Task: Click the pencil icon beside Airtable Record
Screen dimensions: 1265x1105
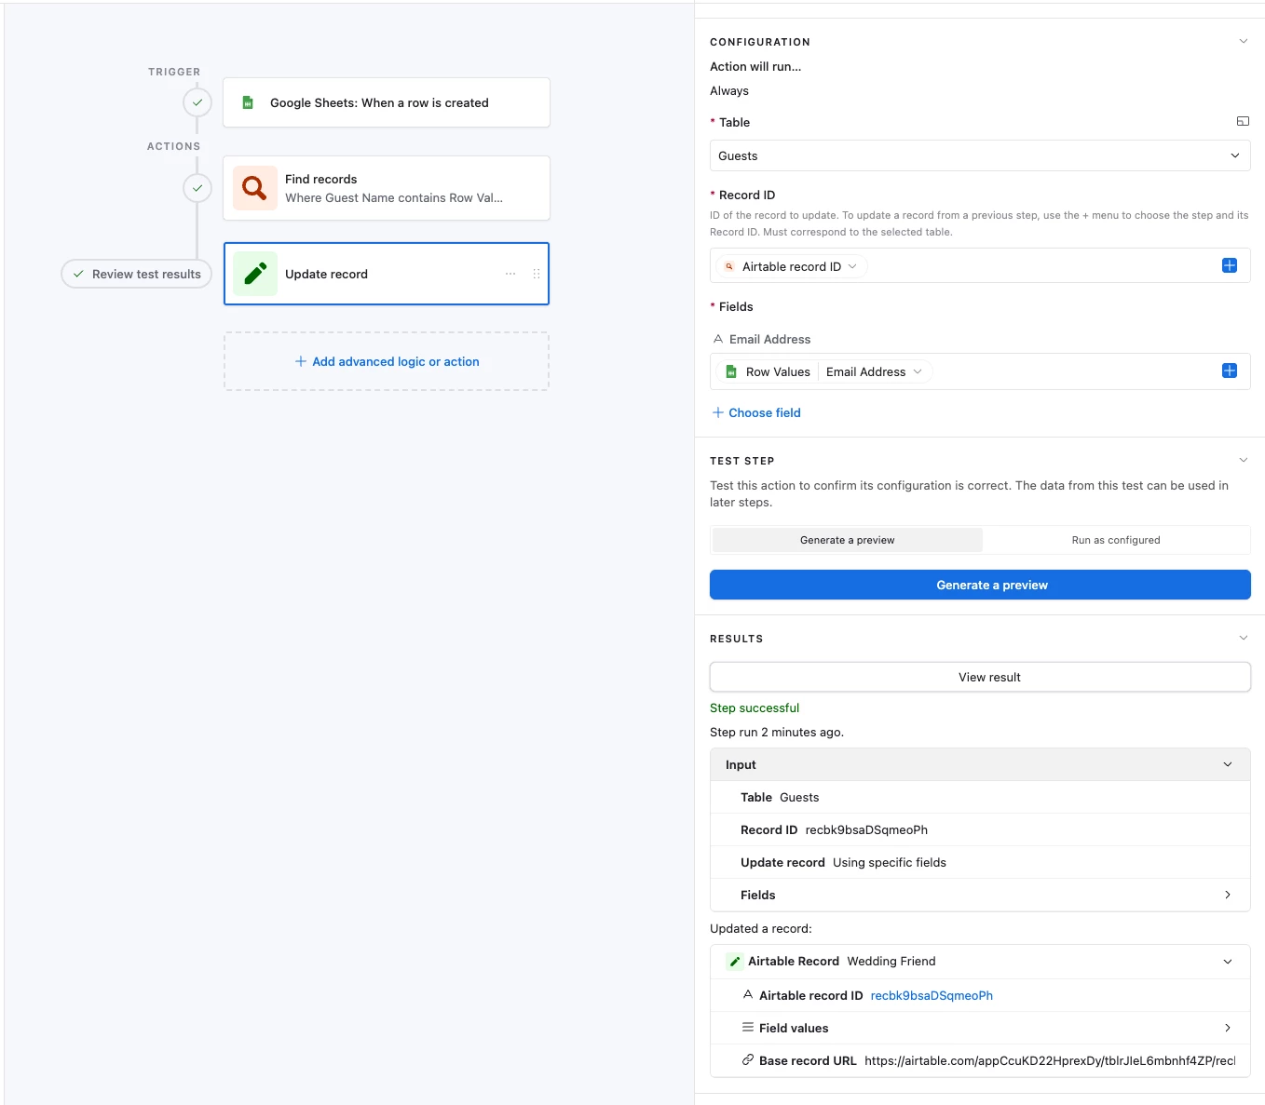Action: pyautogui.click(x=735, y=962)
